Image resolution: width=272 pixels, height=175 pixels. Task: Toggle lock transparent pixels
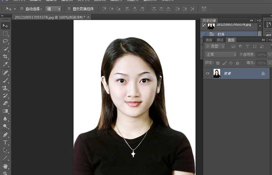point(218,63)
